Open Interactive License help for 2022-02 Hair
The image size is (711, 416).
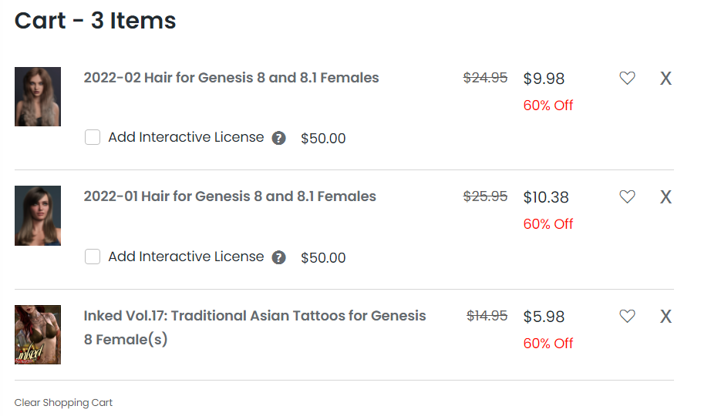(279, 139)
